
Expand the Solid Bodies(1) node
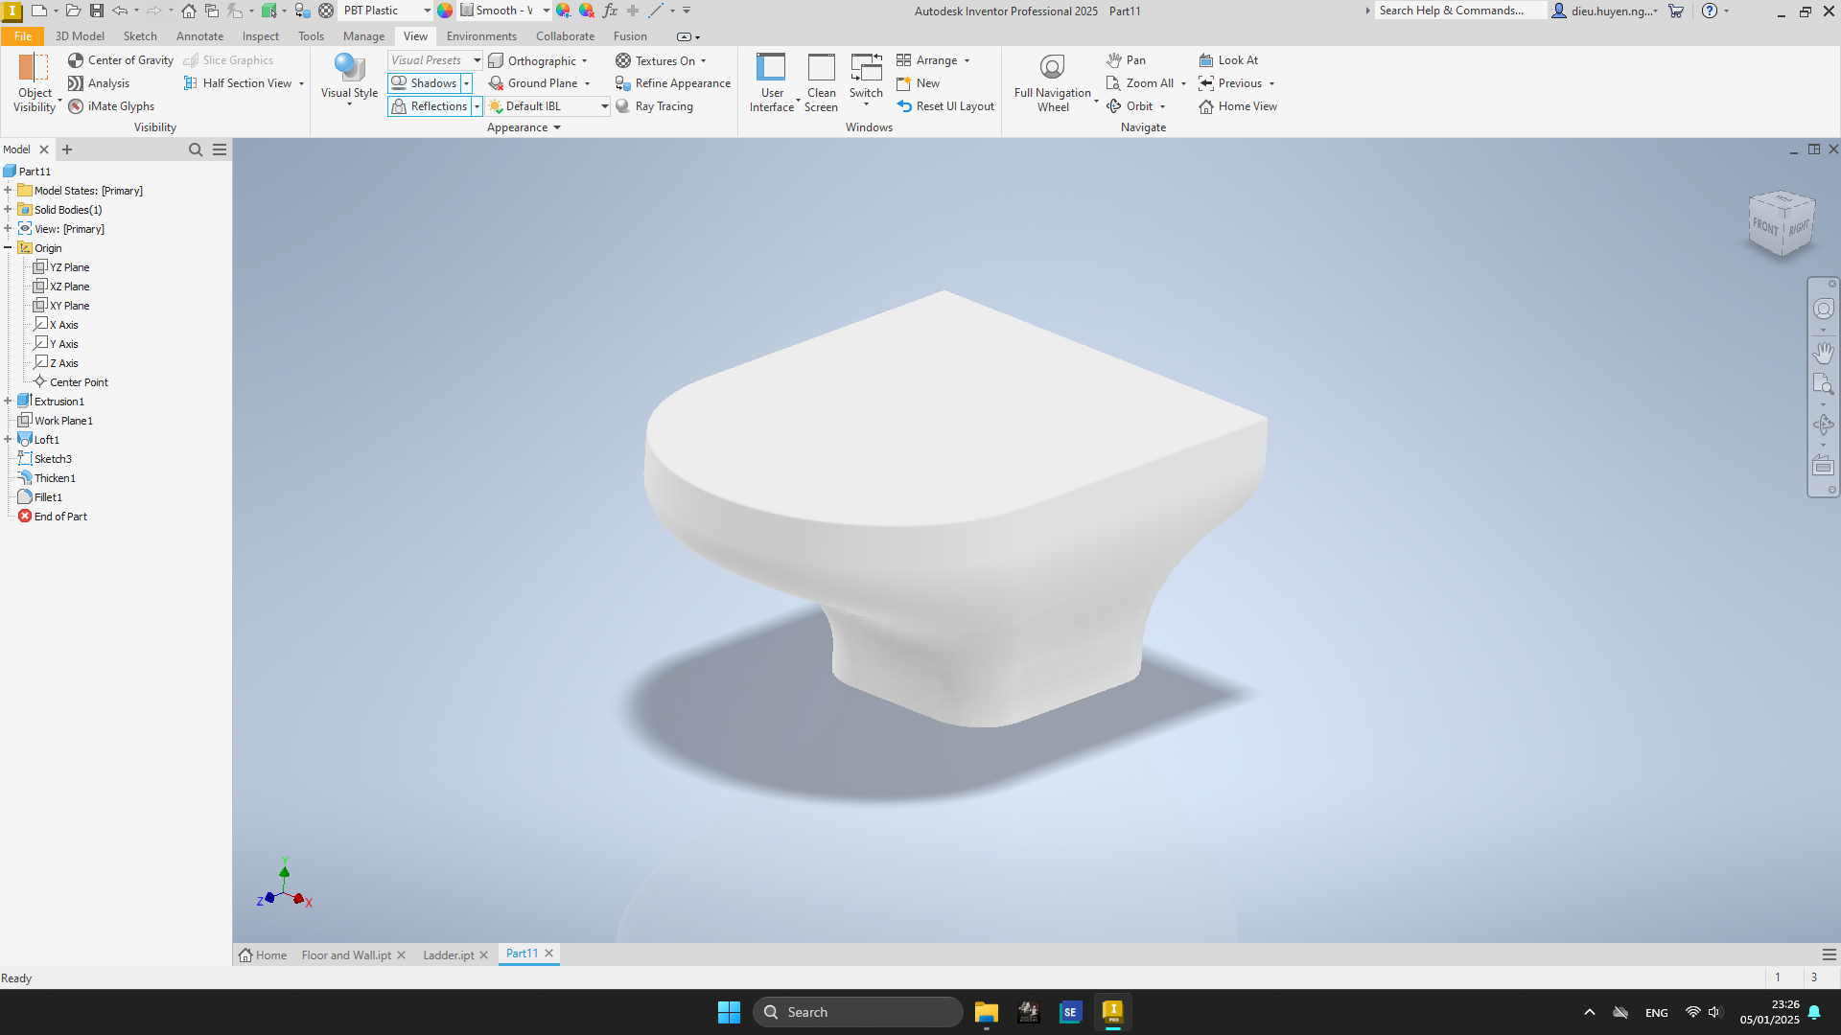pyautogui.click(x=8, y=209)
